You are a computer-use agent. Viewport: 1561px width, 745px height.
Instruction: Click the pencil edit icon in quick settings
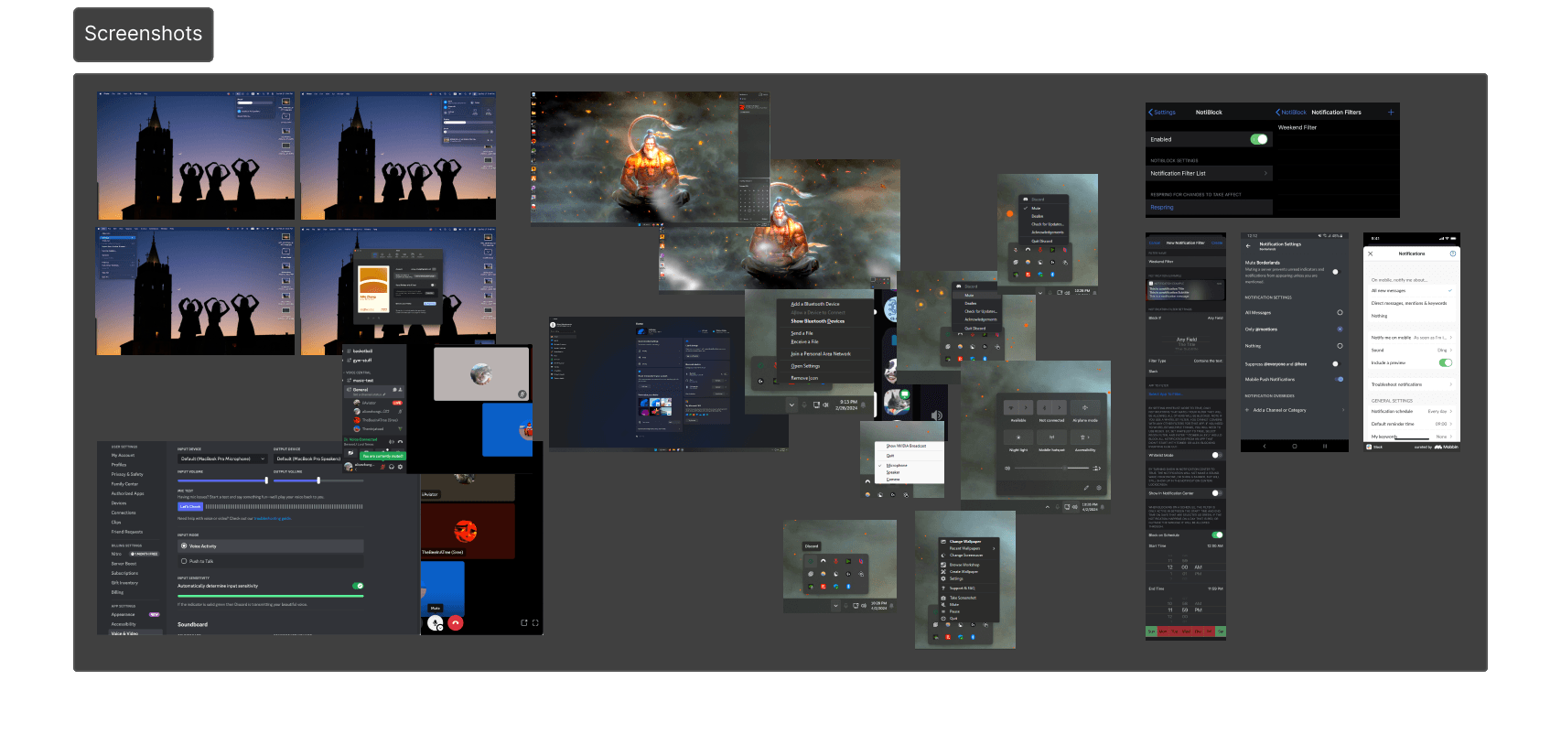coord(1086,488)
